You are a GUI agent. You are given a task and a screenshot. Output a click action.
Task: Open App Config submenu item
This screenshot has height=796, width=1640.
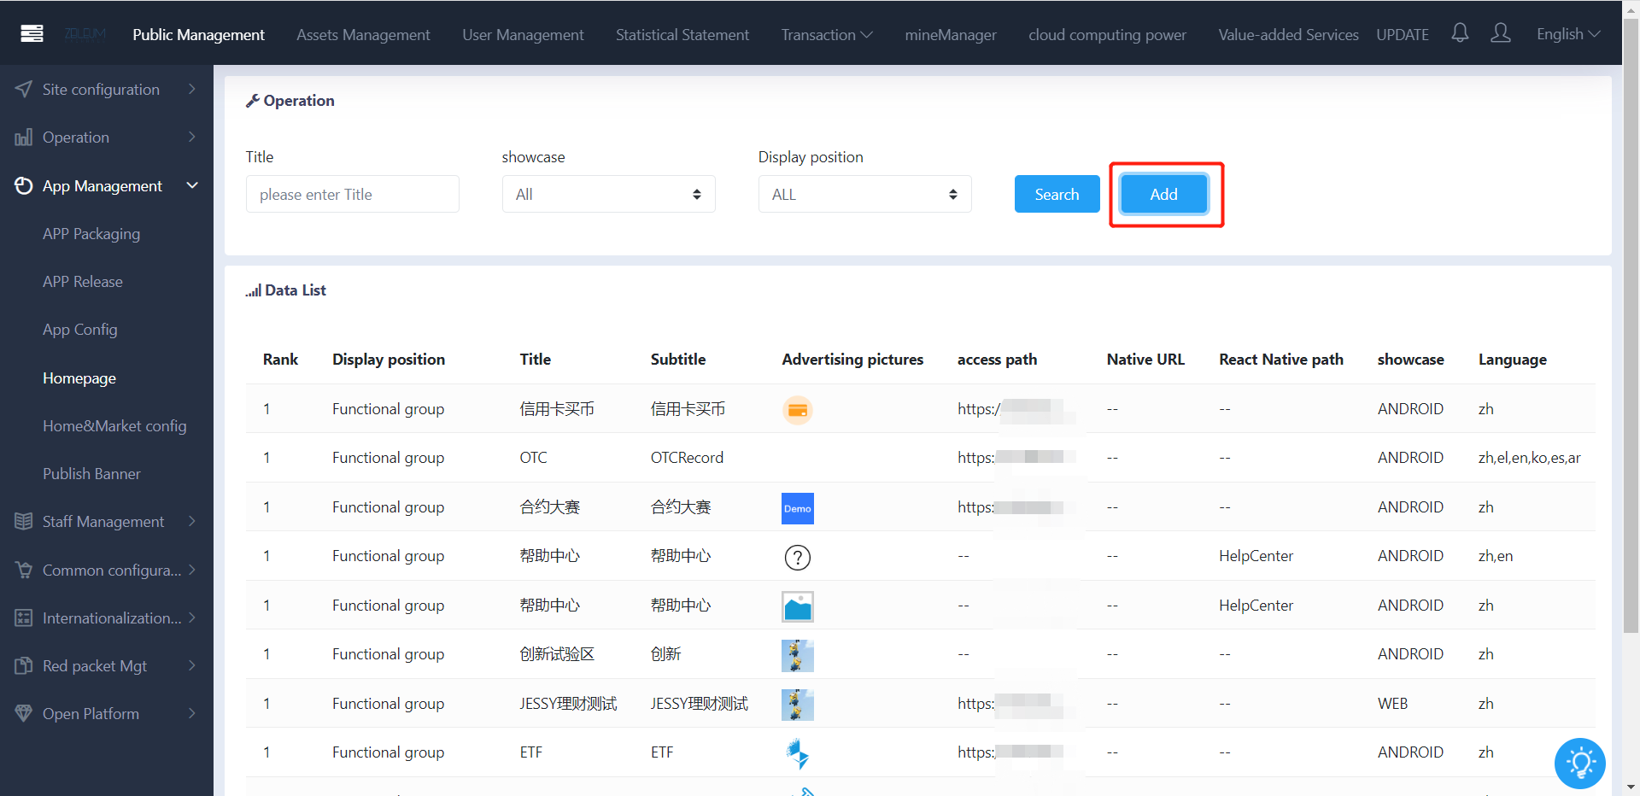click(80, 330)
